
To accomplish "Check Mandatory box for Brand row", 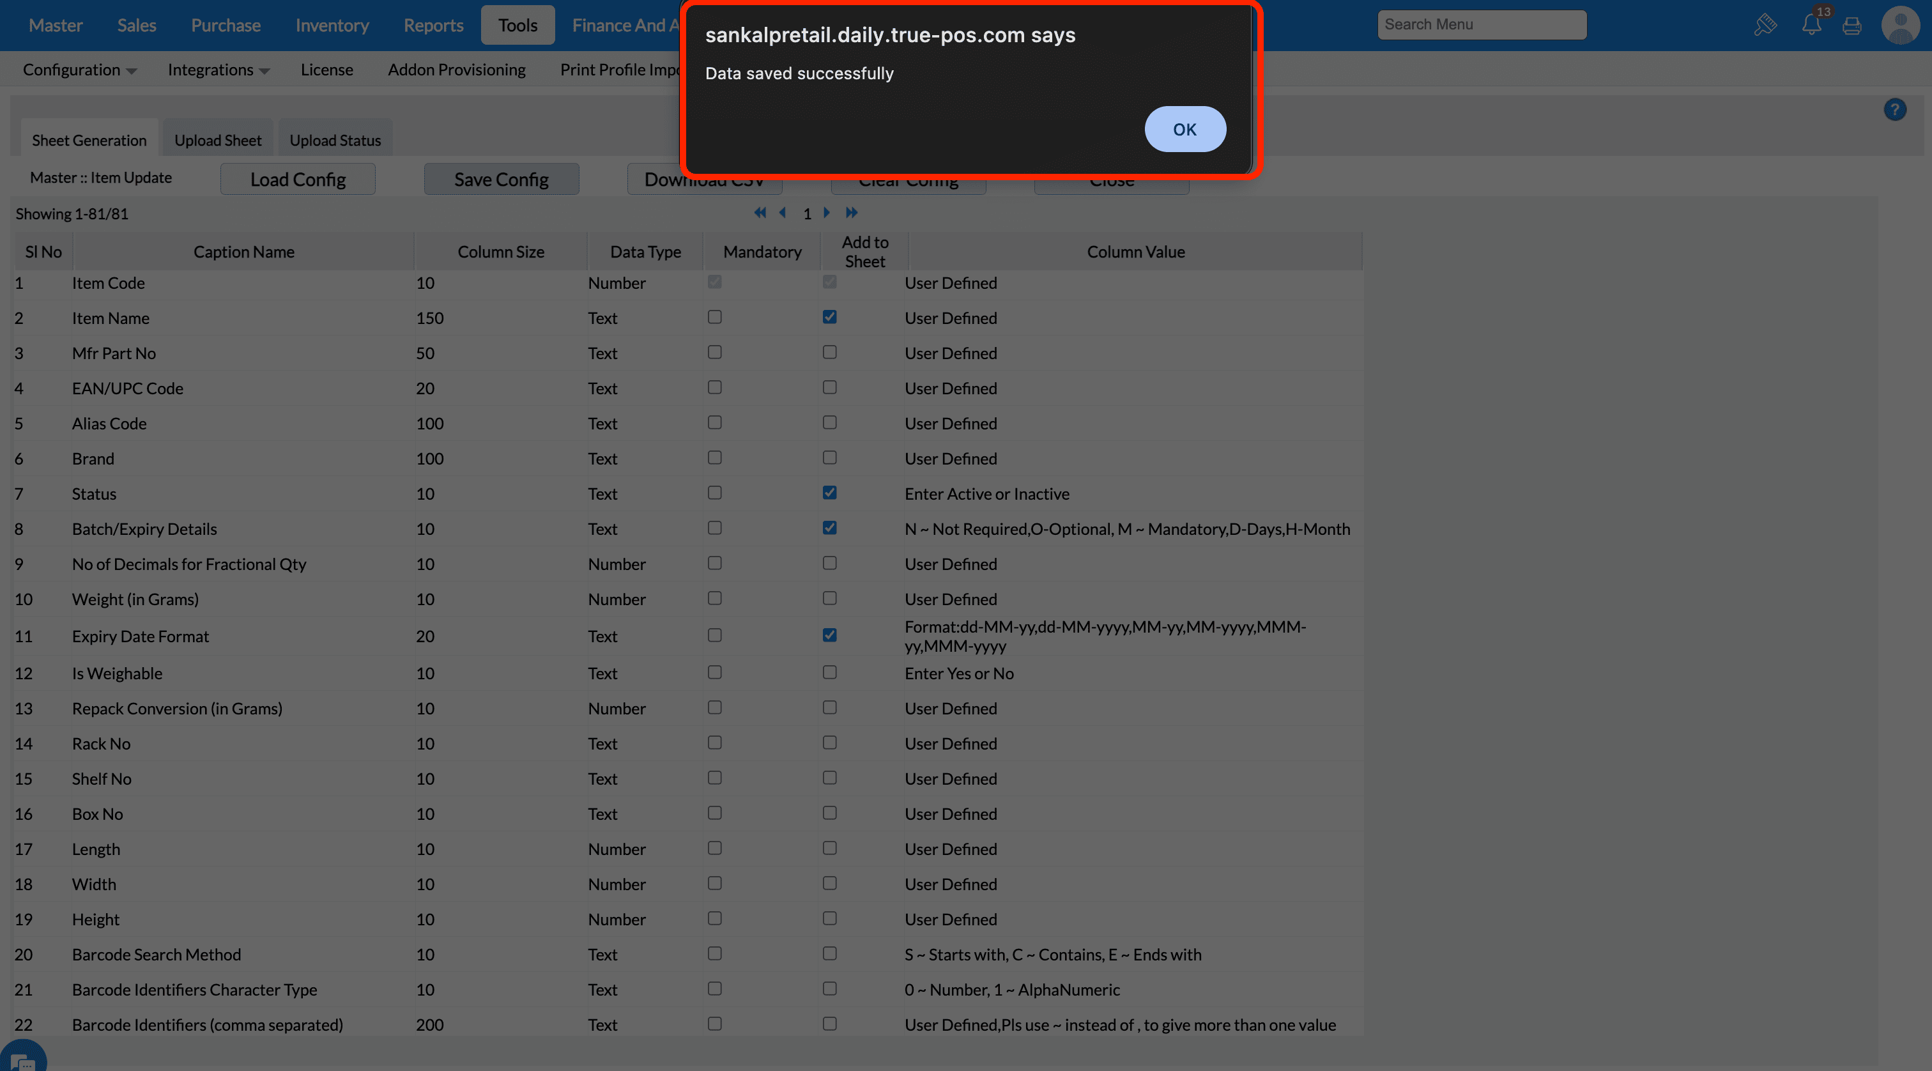I will point(714,458).
